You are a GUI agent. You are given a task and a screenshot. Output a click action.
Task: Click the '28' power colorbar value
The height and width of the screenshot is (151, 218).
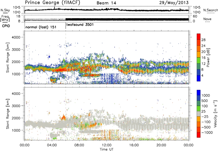coord(203,40)
